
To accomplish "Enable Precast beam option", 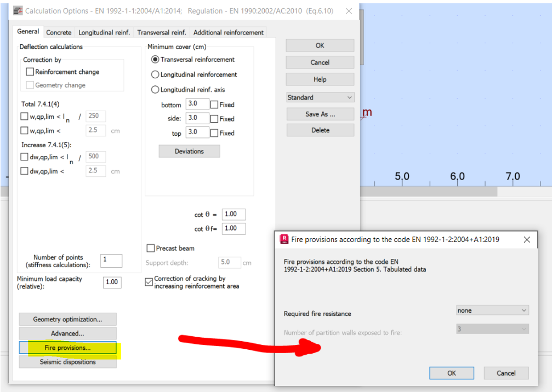I will point(150,247).
